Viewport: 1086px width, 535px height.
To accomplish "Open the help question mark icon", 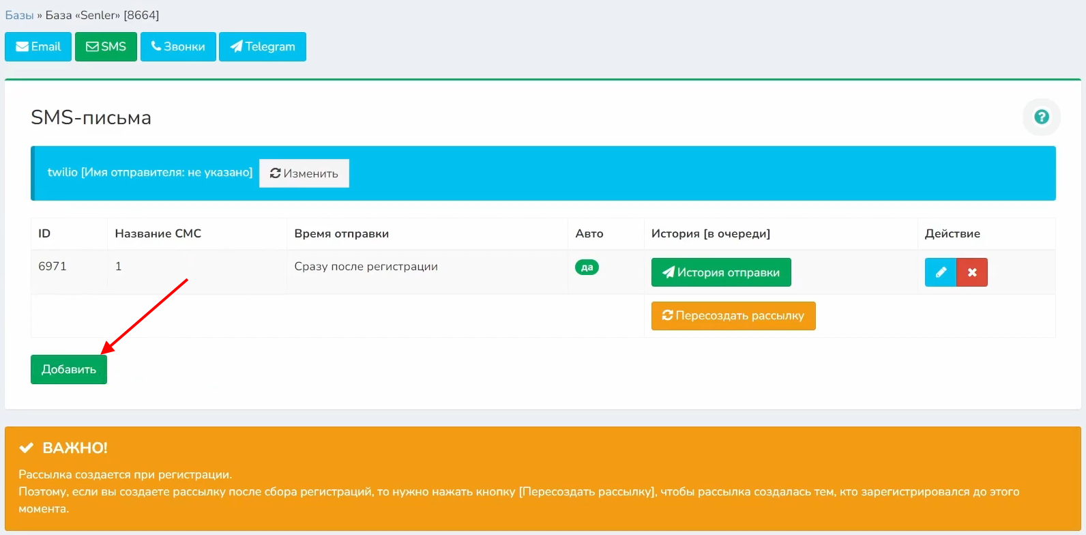I will tap(1041, 117).
